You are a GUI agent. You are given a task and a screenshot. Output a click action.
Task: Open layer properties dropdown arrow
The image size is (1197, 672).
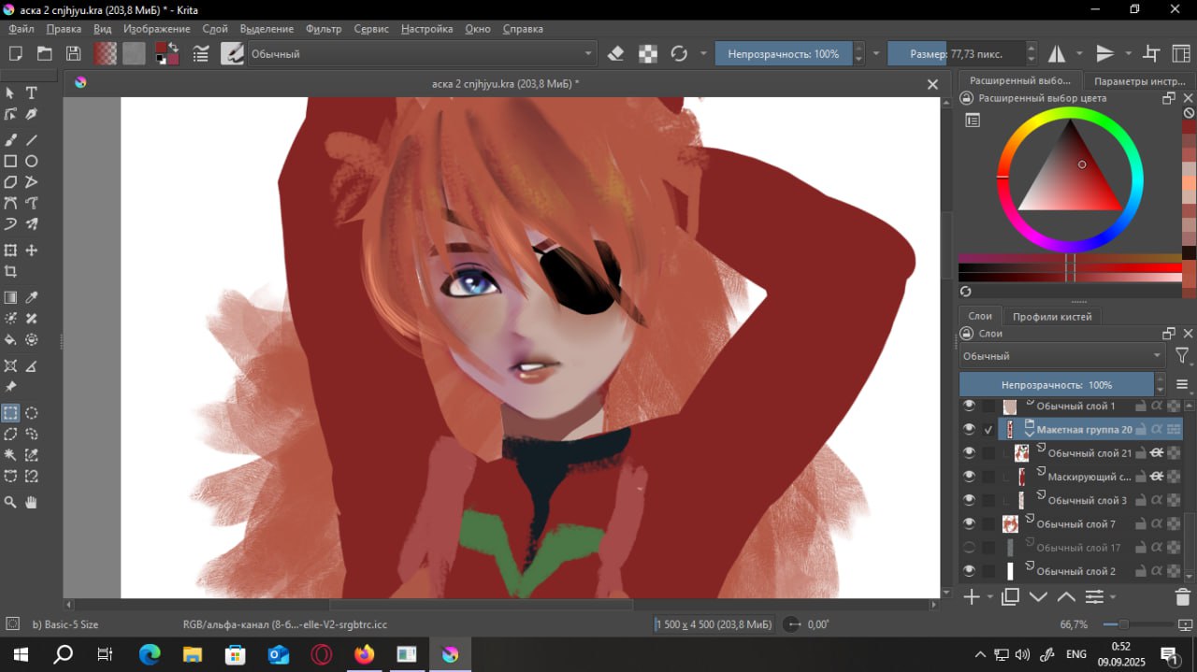tap(1112, 596)
